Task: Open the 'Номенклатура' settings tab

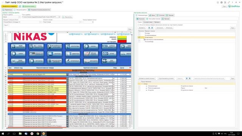Action: point(142,15)
